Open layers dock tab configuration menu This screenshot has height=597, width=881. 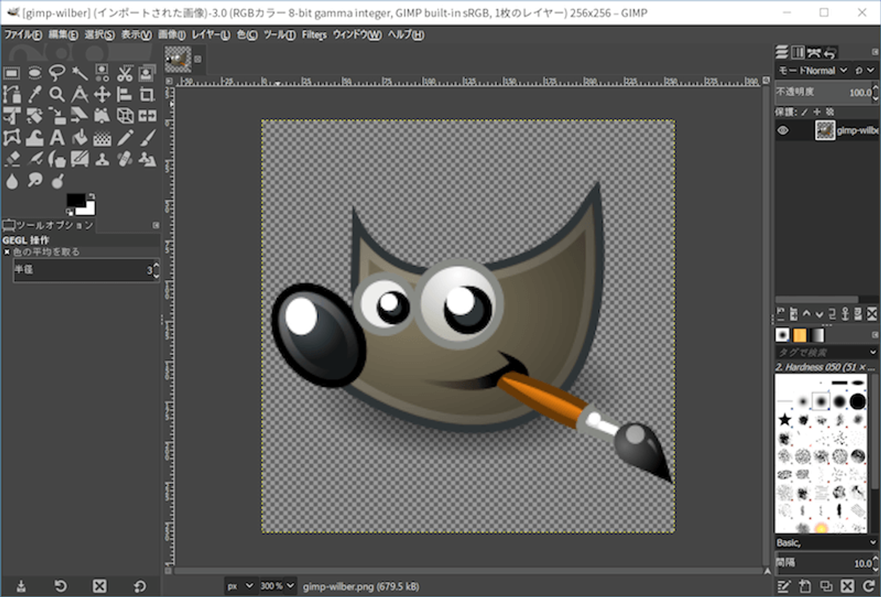[x=875, y=52]
